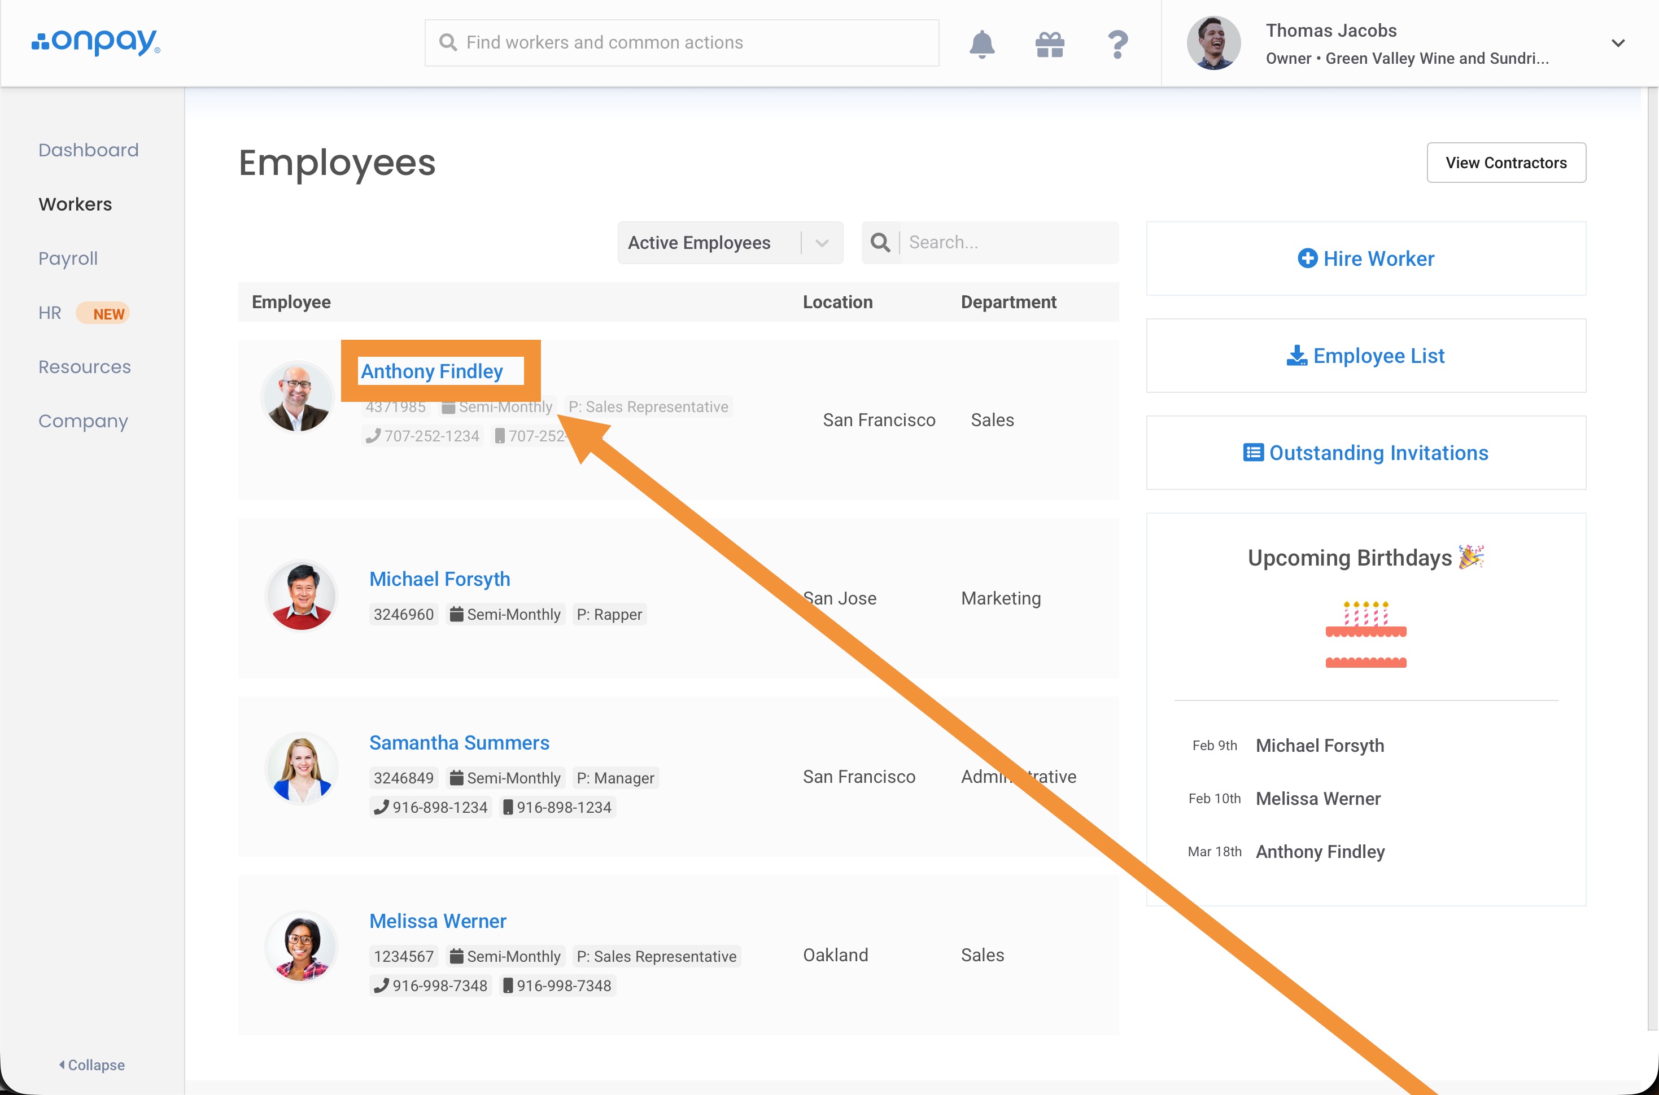Open Samantha Summers employee link
1659x1095 pixels.
pyautogui.click(x=459, y=743)
